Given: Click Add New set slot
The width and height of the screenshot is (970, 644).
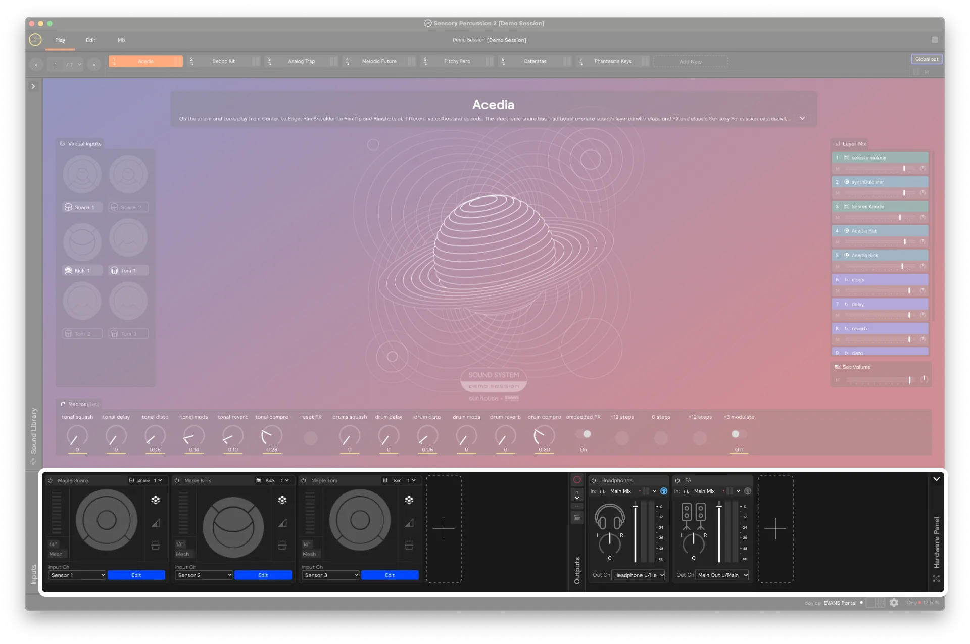Looking at the screenshot, I should point(691,61).
